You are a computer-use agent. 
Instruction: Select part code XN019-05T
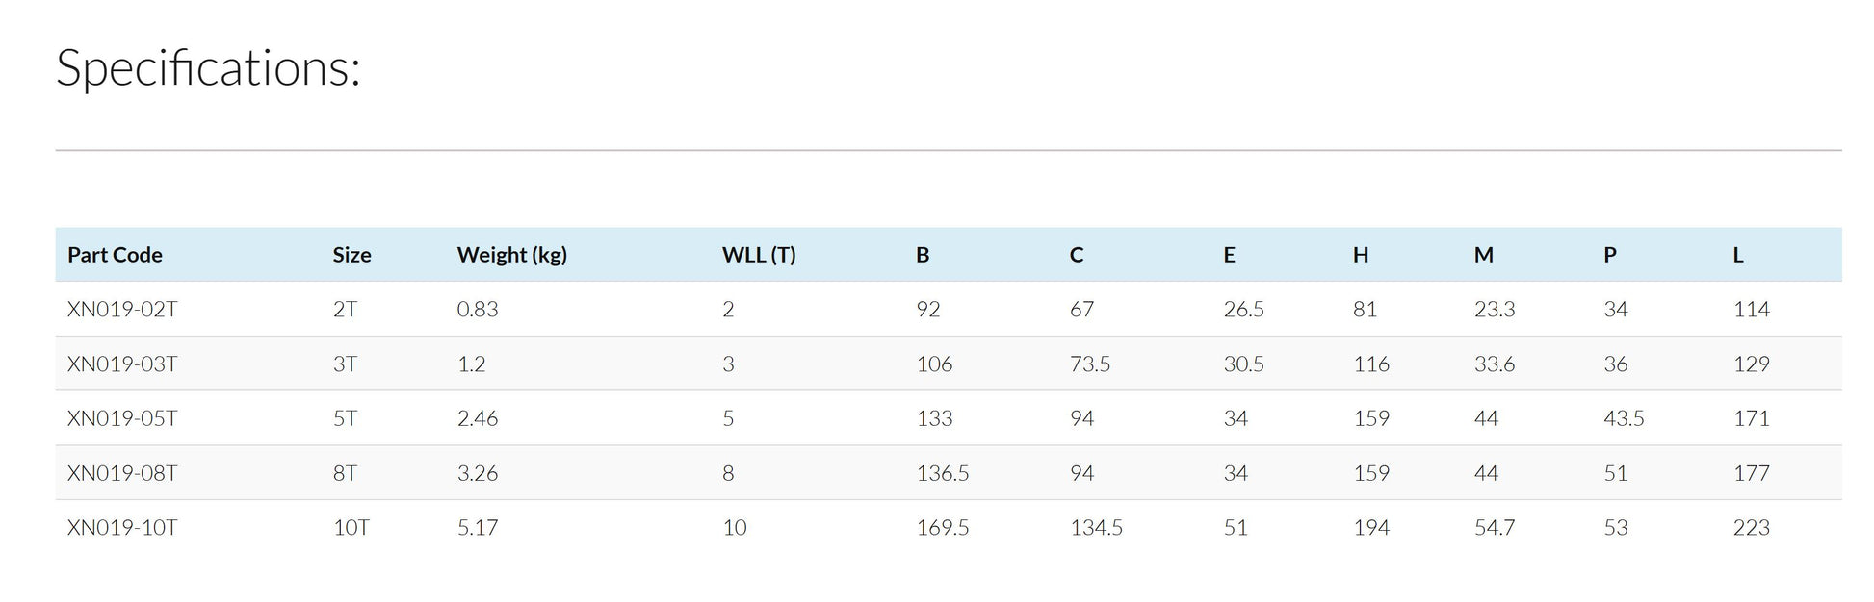[x=122, y=418]
